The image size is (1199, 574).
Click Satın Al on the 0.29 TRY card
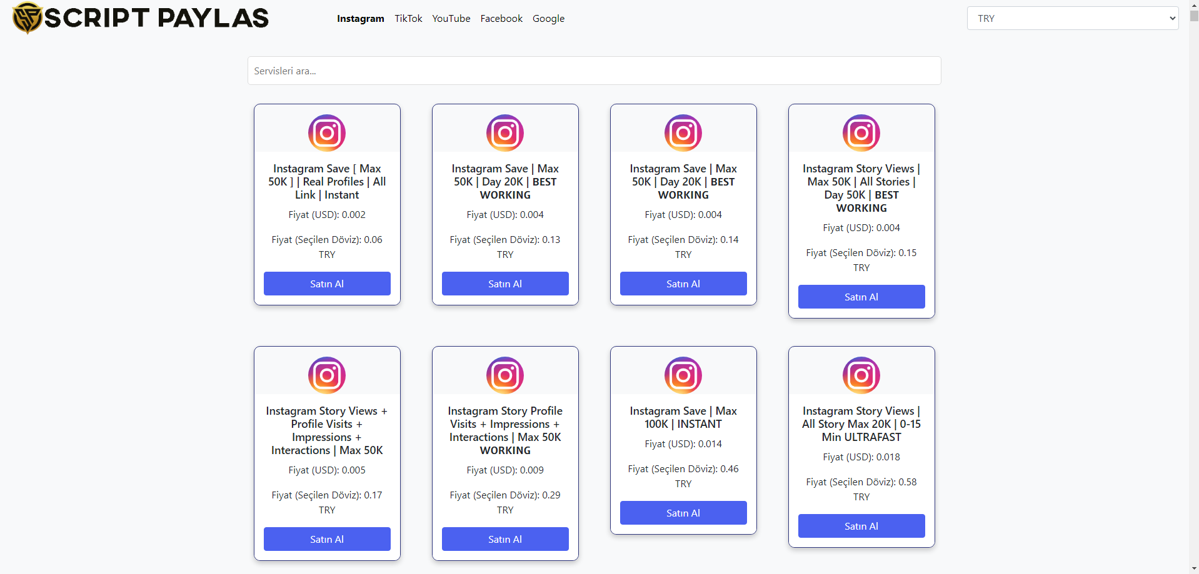coord(505,539)
